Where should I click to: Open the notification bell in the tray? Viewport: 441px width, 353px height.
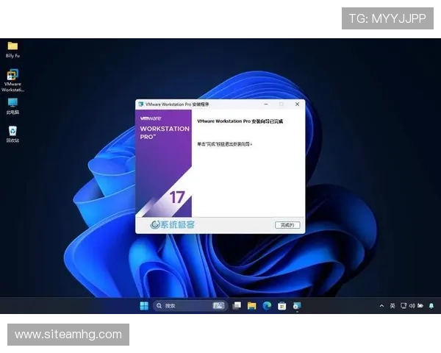[432, 305]
